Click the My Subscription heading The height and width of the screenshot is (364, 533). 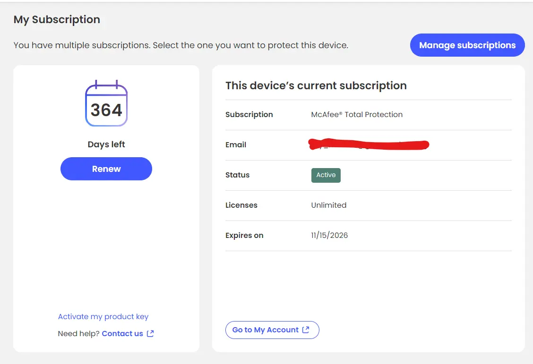coord(57,20)
